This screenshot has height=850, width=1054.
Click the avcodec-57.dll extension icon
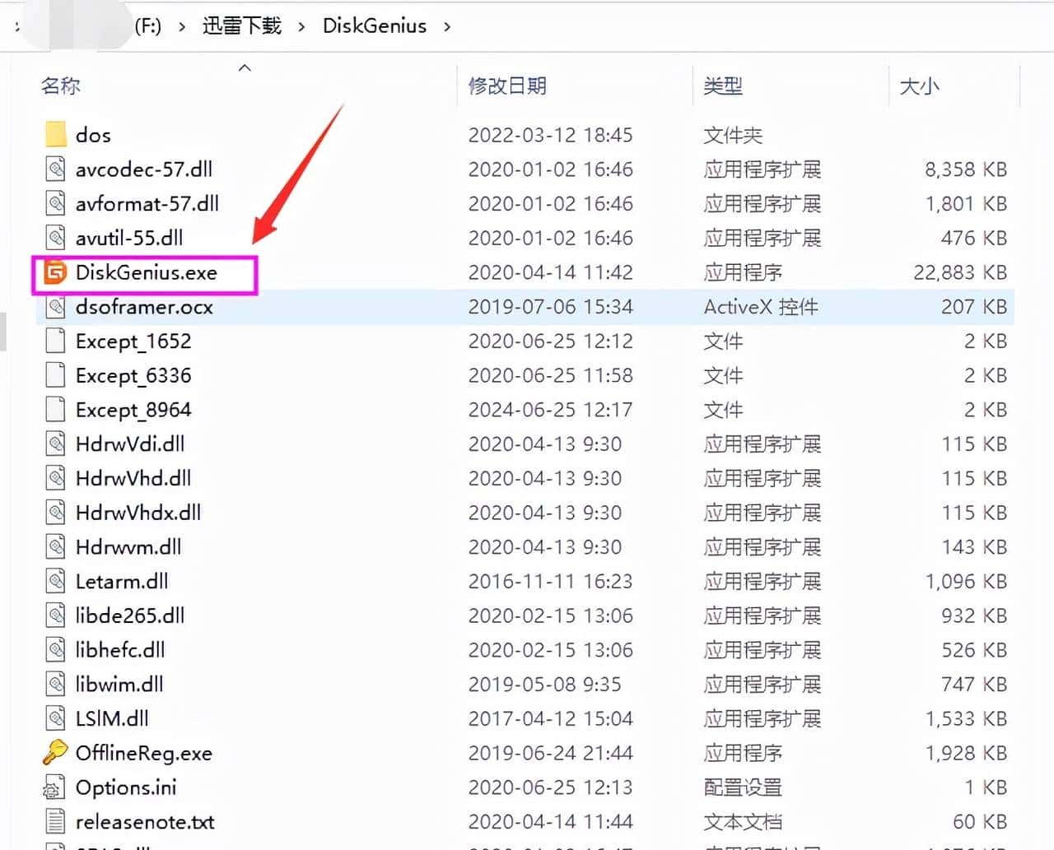(x=54, y=169)
